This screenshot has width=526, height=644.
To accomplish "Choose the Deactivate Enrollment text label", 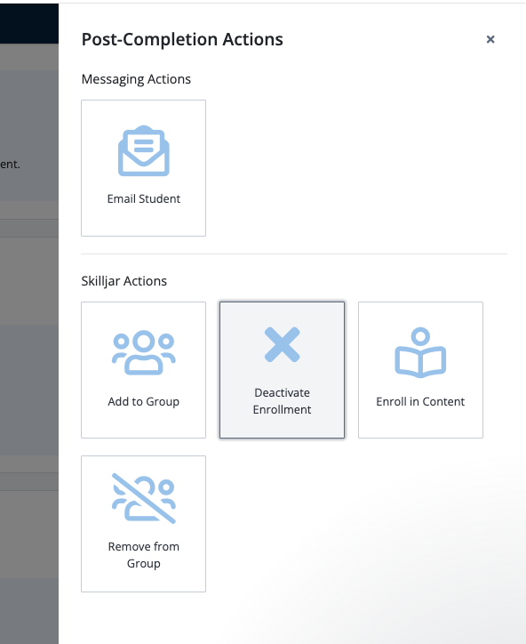I will [x=283, y=401].
